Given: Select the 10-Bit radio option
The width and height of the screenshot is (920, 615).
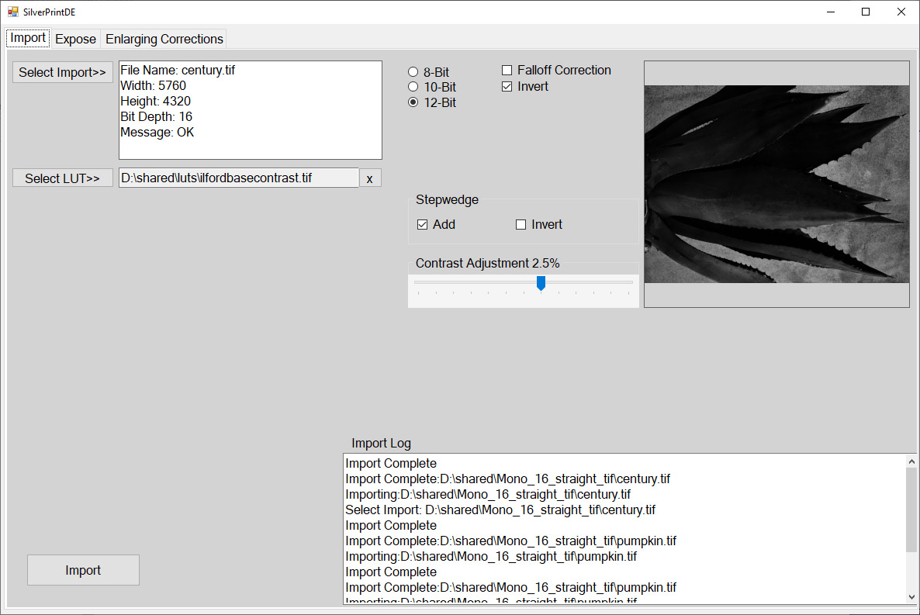Looking at the screenshot, I should coord(413,87).
